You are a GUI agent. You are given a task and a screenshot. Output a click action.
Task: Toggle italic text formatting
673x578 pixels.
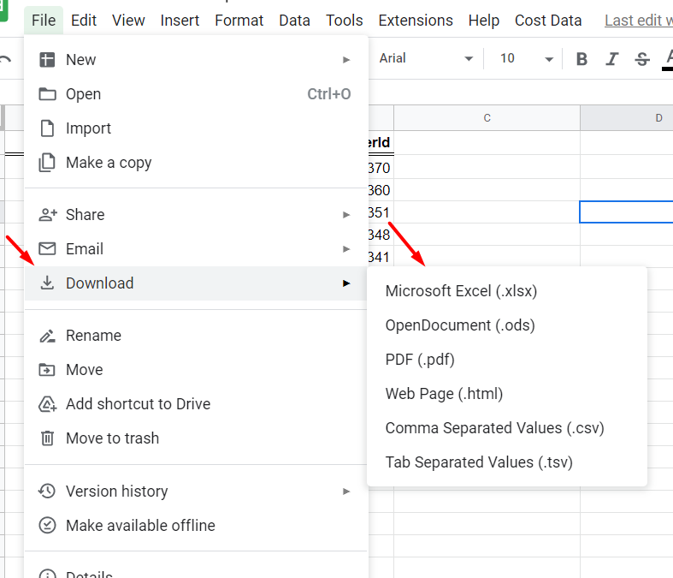612,58
